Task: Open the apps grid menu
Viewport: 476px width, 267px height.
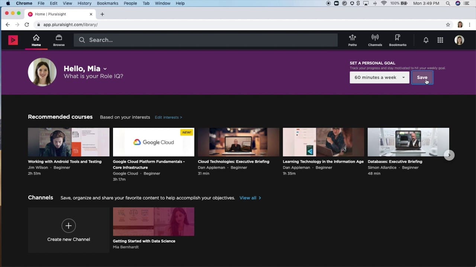Action: [x=440, y=40]
